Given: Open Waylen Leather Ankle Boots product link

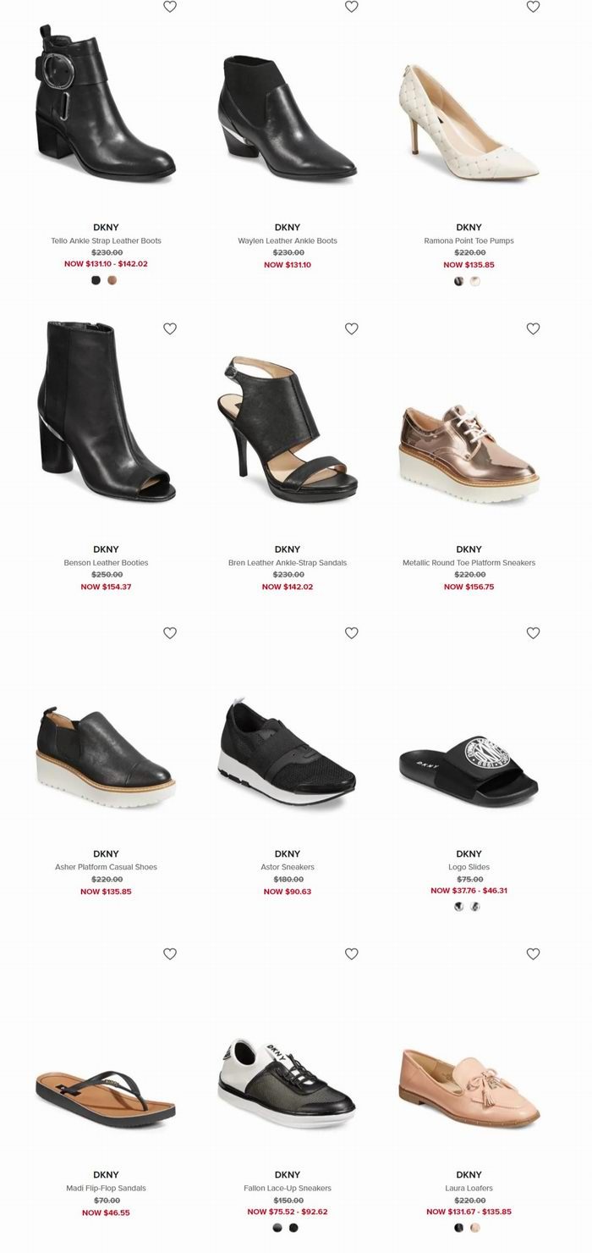Looking at the screenshot, I should (x=288, y=240).
